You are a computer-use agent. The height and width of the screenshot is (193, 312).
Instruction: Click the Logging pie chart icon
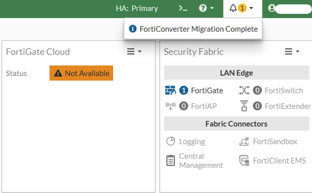(x=170, y=142)
